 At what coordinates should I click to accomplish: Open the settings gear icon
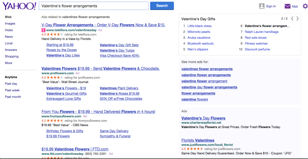[x=305, y=6]
